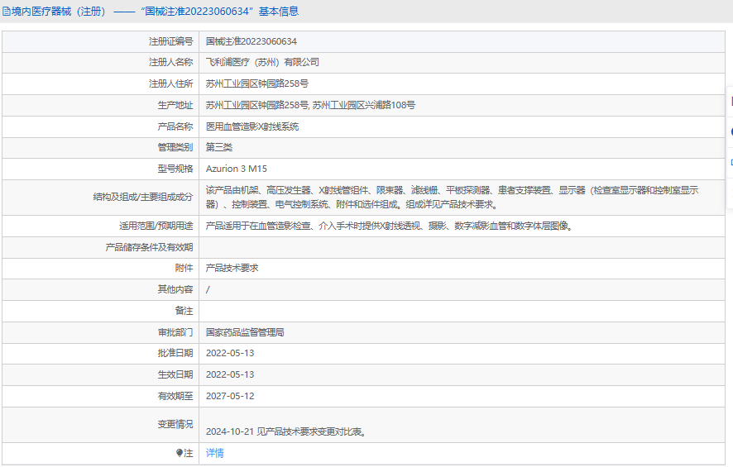Select the description starting with 该产品由机架
733x467 pixels.
452,197
